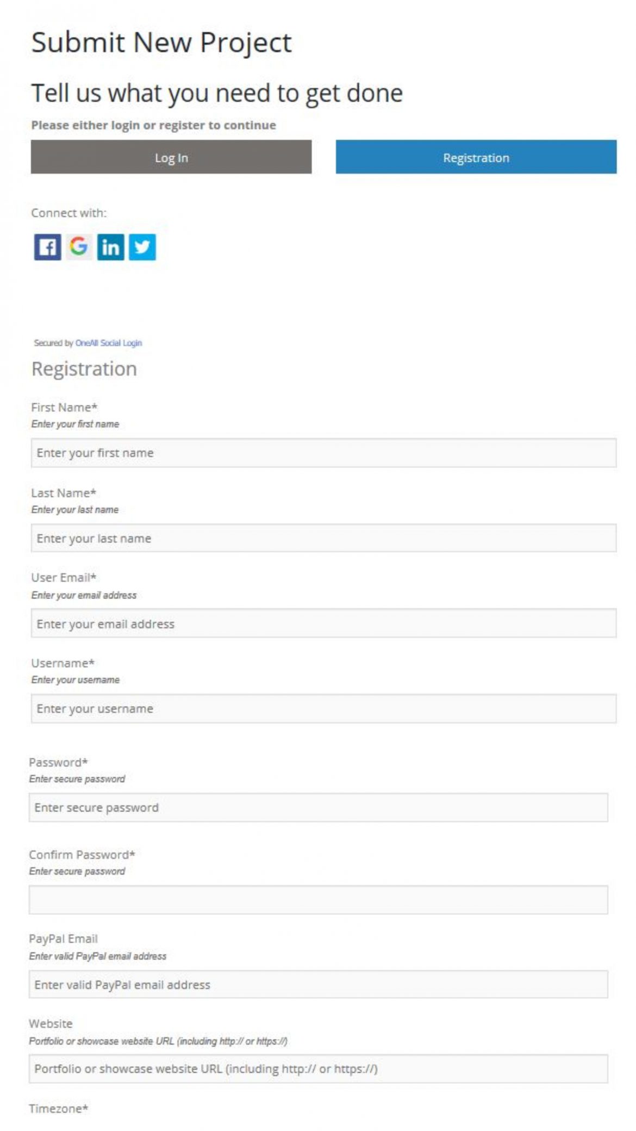Click the "Timezone*" label
The image size is (636, 1131).
click(58, 1108)
